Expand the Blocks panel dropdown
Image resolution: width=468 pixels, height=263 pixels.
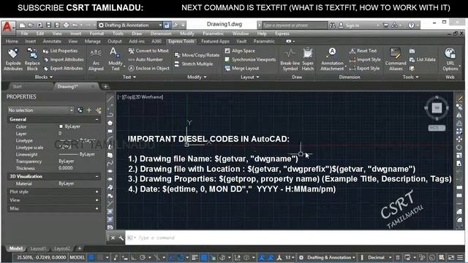44,77
